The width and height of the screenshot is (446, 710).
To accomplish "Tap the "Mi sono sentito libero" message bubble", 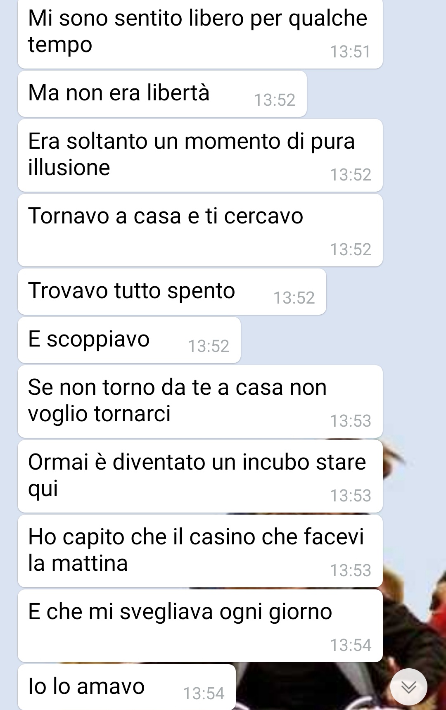I will [200, 34].
